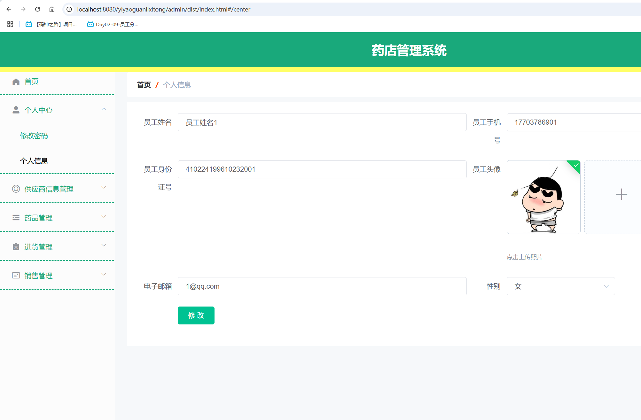Click the card icon beside 销售管理

point(16,275)
